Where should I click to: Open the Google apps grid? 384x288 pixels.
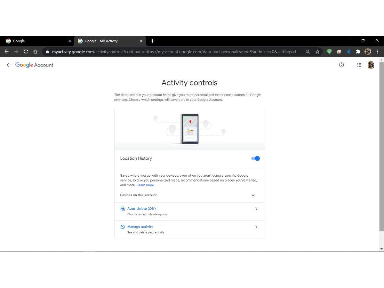coord(359,65)
